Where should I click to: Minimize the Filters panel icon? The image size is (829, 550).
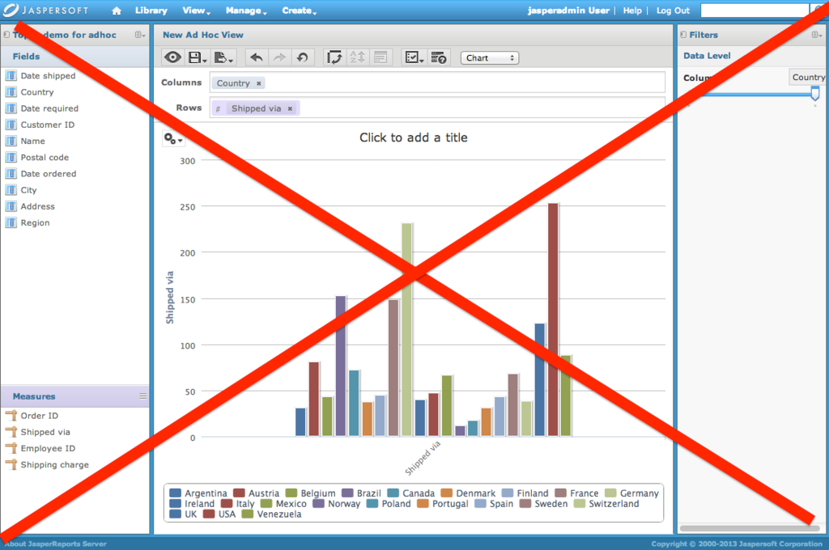click(683, 35)
